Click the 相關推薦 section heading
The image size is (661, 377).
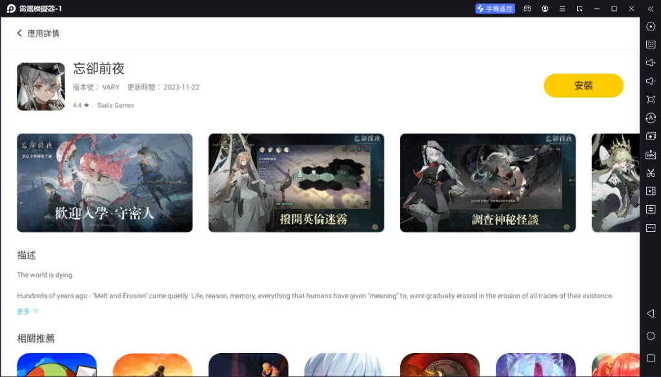pyautogui.click(x=36, y=338)
